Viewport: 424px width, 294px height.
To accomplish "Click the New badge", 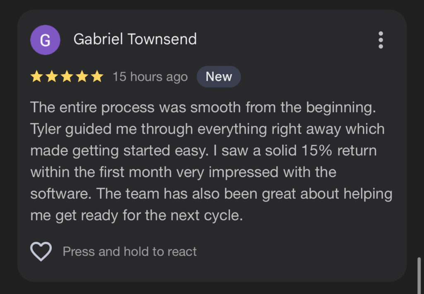I will click(219, 77).
